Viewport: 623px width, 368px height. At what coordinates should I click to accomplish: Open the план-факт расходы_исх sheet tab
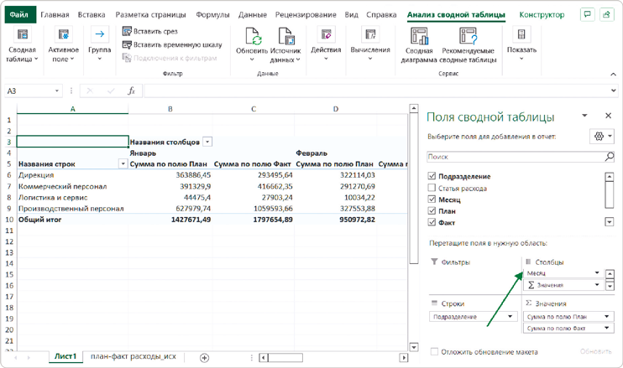tap(133, 357)
